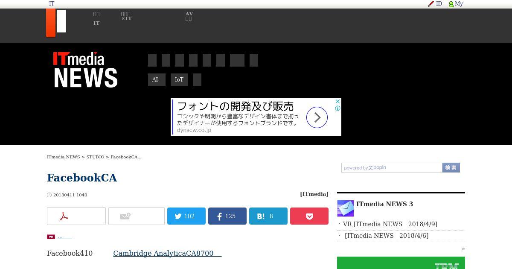Click the popIn search input field
Viewport: 512px width, 269px height.
tap(392, 168)
